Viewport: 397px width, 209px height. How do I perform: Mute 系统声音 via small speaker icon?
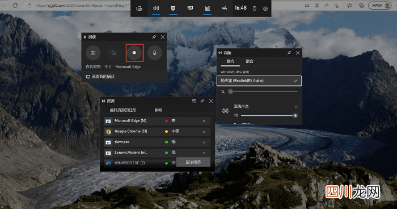click(x=236, y=115)
